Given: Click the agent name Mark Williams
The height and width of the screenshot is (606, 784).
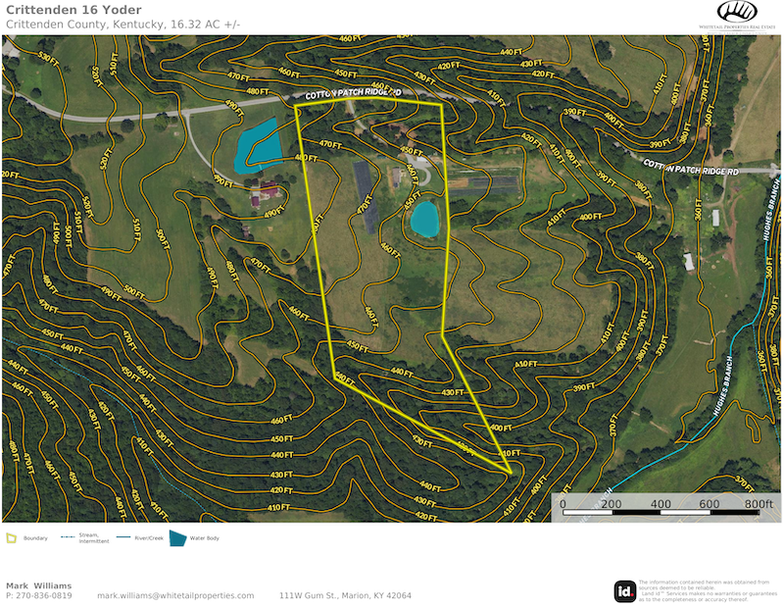Looking at the screenshot, I should pos(38,585).
